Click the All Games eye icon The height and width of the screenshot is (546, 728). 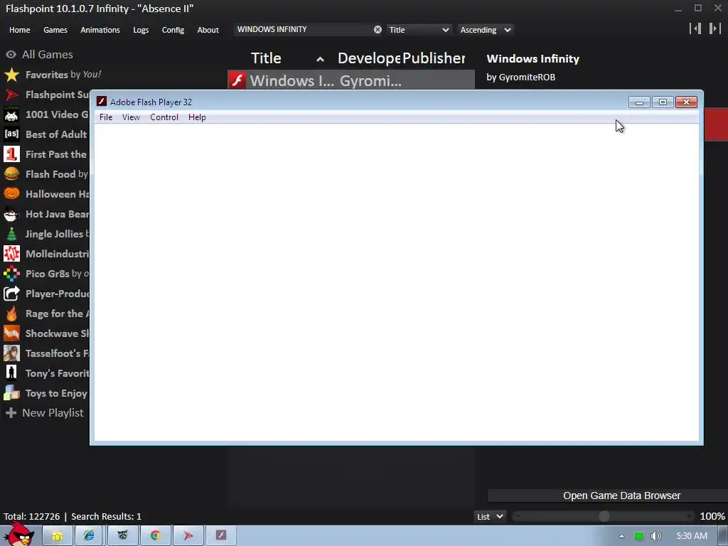11,55
